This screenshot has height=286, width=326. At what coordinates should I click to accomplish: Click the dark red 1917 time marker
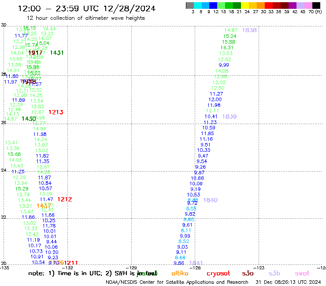coord(35,53)
